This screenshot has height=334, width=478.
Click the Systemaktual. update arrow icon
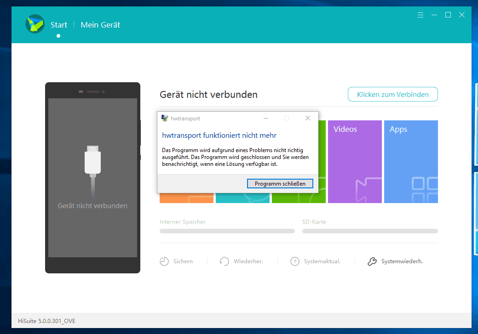(x=295, y=261)
